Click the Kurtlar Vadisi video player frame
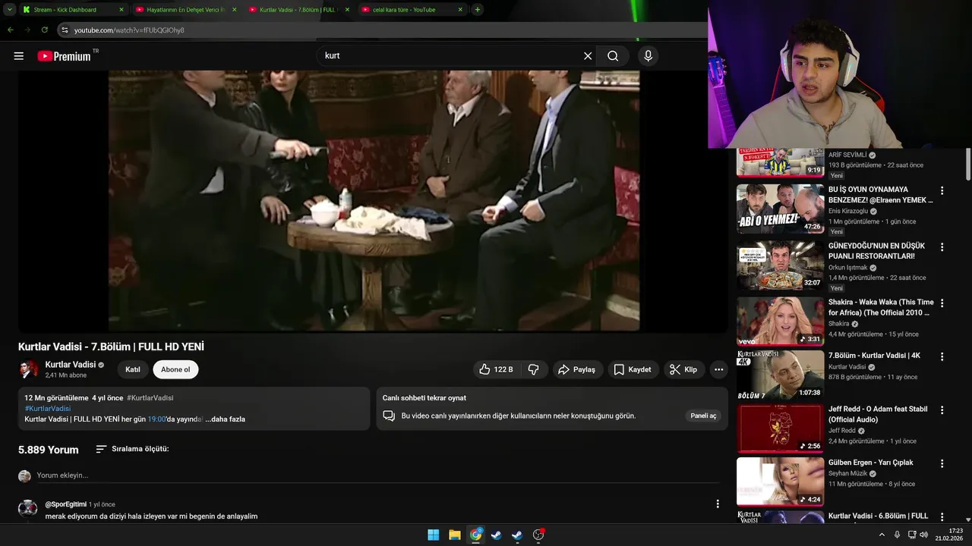The height and width of the screenshot is (546, 972). pyautogui.click(x=374, y=201)
